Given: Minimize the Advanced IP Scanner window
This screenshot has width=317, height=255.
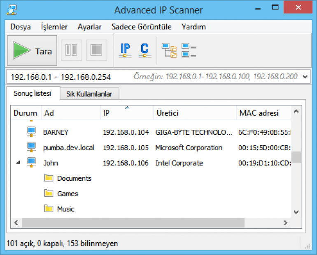Looking at the screenshot, I should 258,9.
